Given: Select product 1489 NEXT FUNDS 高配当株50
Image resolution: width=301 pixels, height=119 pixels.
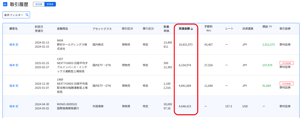Looking at the screenshot, I should pos(72,86).
